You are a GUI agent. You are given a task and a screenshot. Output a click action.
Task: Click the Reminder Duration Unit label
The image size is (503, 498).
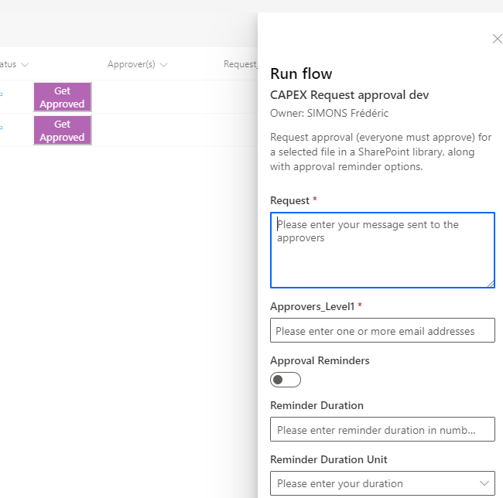point(329,459)
